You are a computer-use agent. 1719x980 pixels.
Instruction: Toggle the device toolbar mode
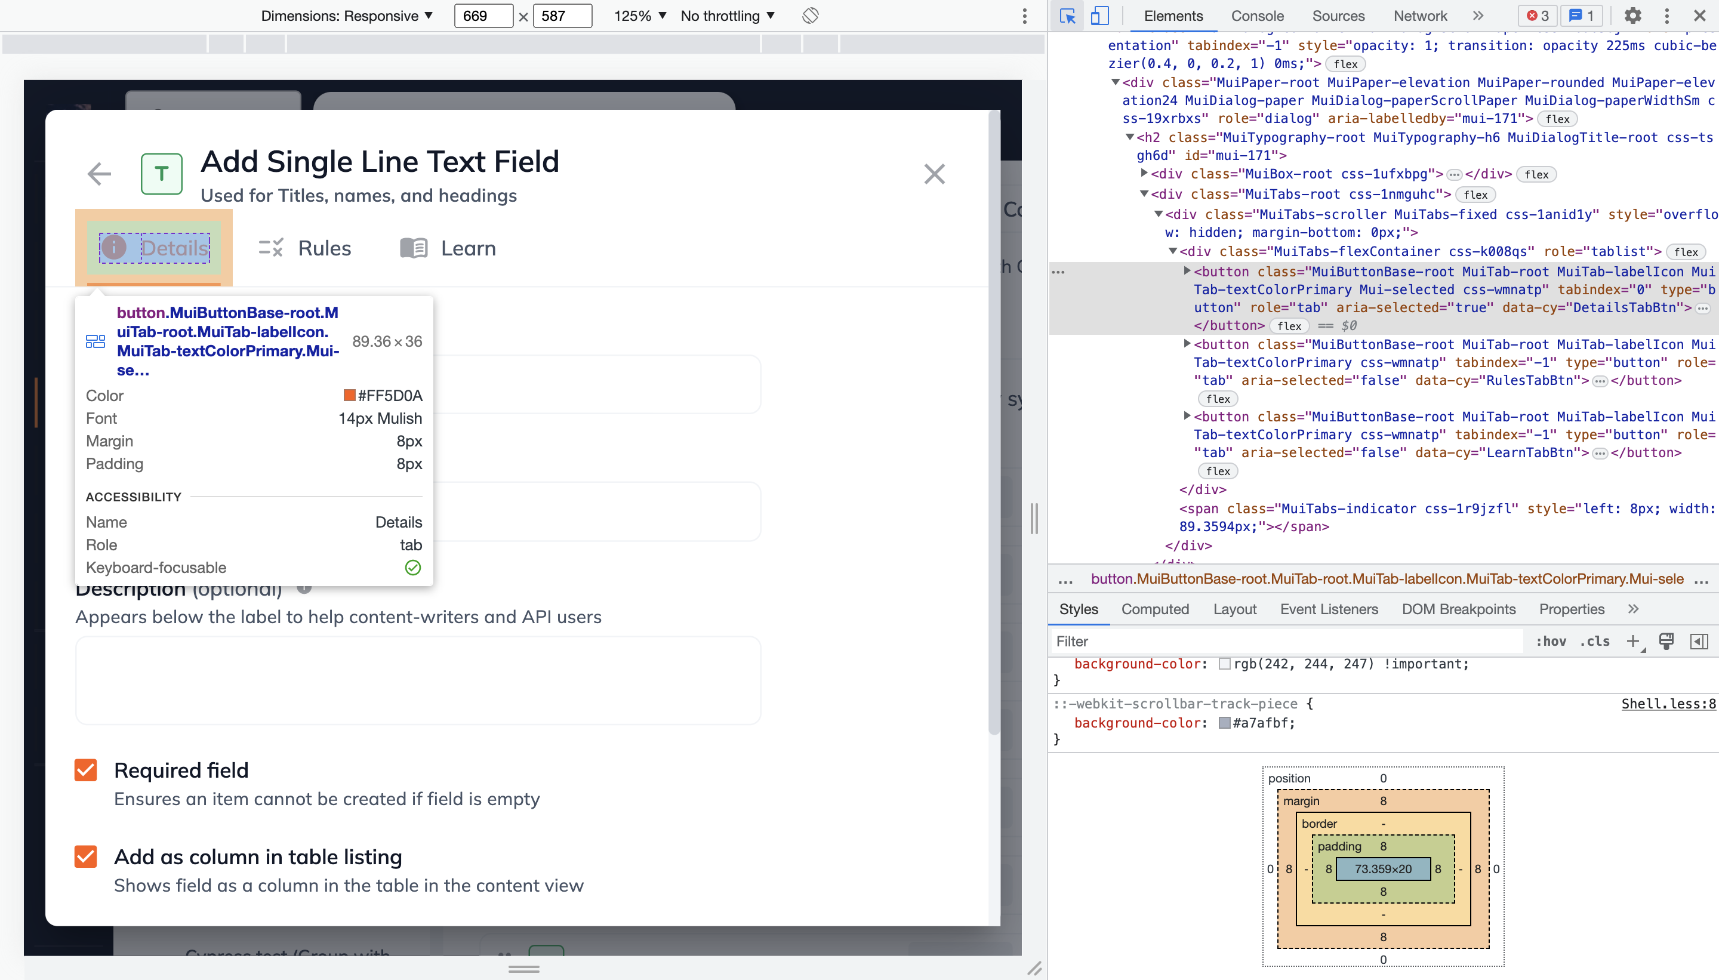(1100, 16)
